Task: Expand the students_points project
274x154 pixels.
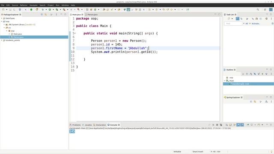Action: [2, 40]
